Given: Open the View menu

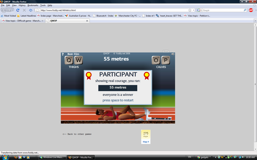Looking at the screenshot, I should tap(14, 5).
